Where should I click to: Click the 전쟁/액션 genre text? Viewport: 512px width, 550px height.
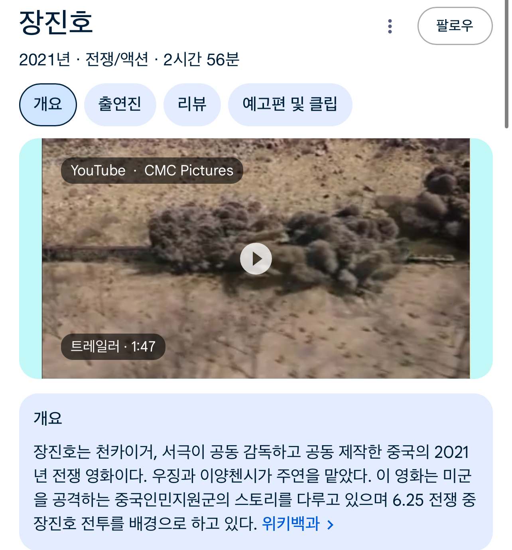(116, 60)
